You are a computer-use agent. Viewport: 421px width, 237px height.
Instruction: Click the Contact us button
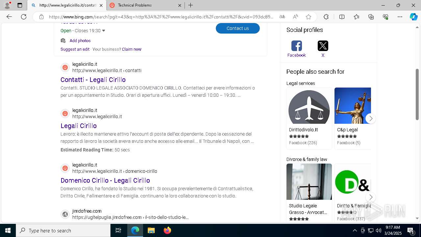click(x=238, y=28)
